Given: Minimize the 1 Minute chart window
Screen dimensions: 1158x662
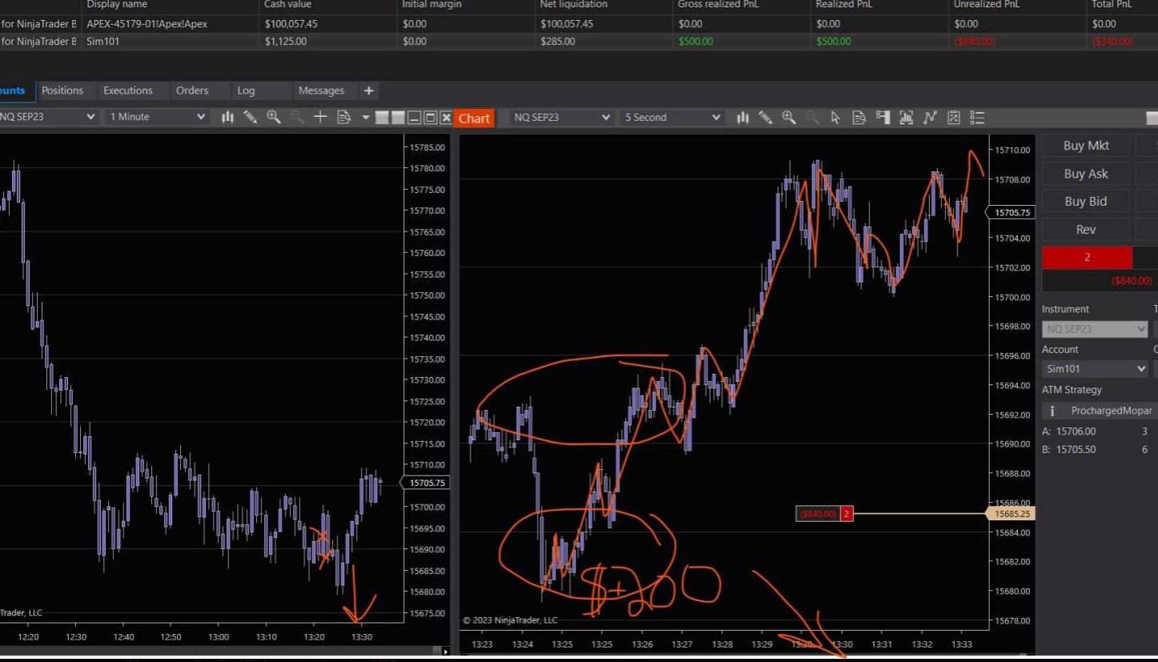Looking at the screenshot, I should tap(414, 118).
